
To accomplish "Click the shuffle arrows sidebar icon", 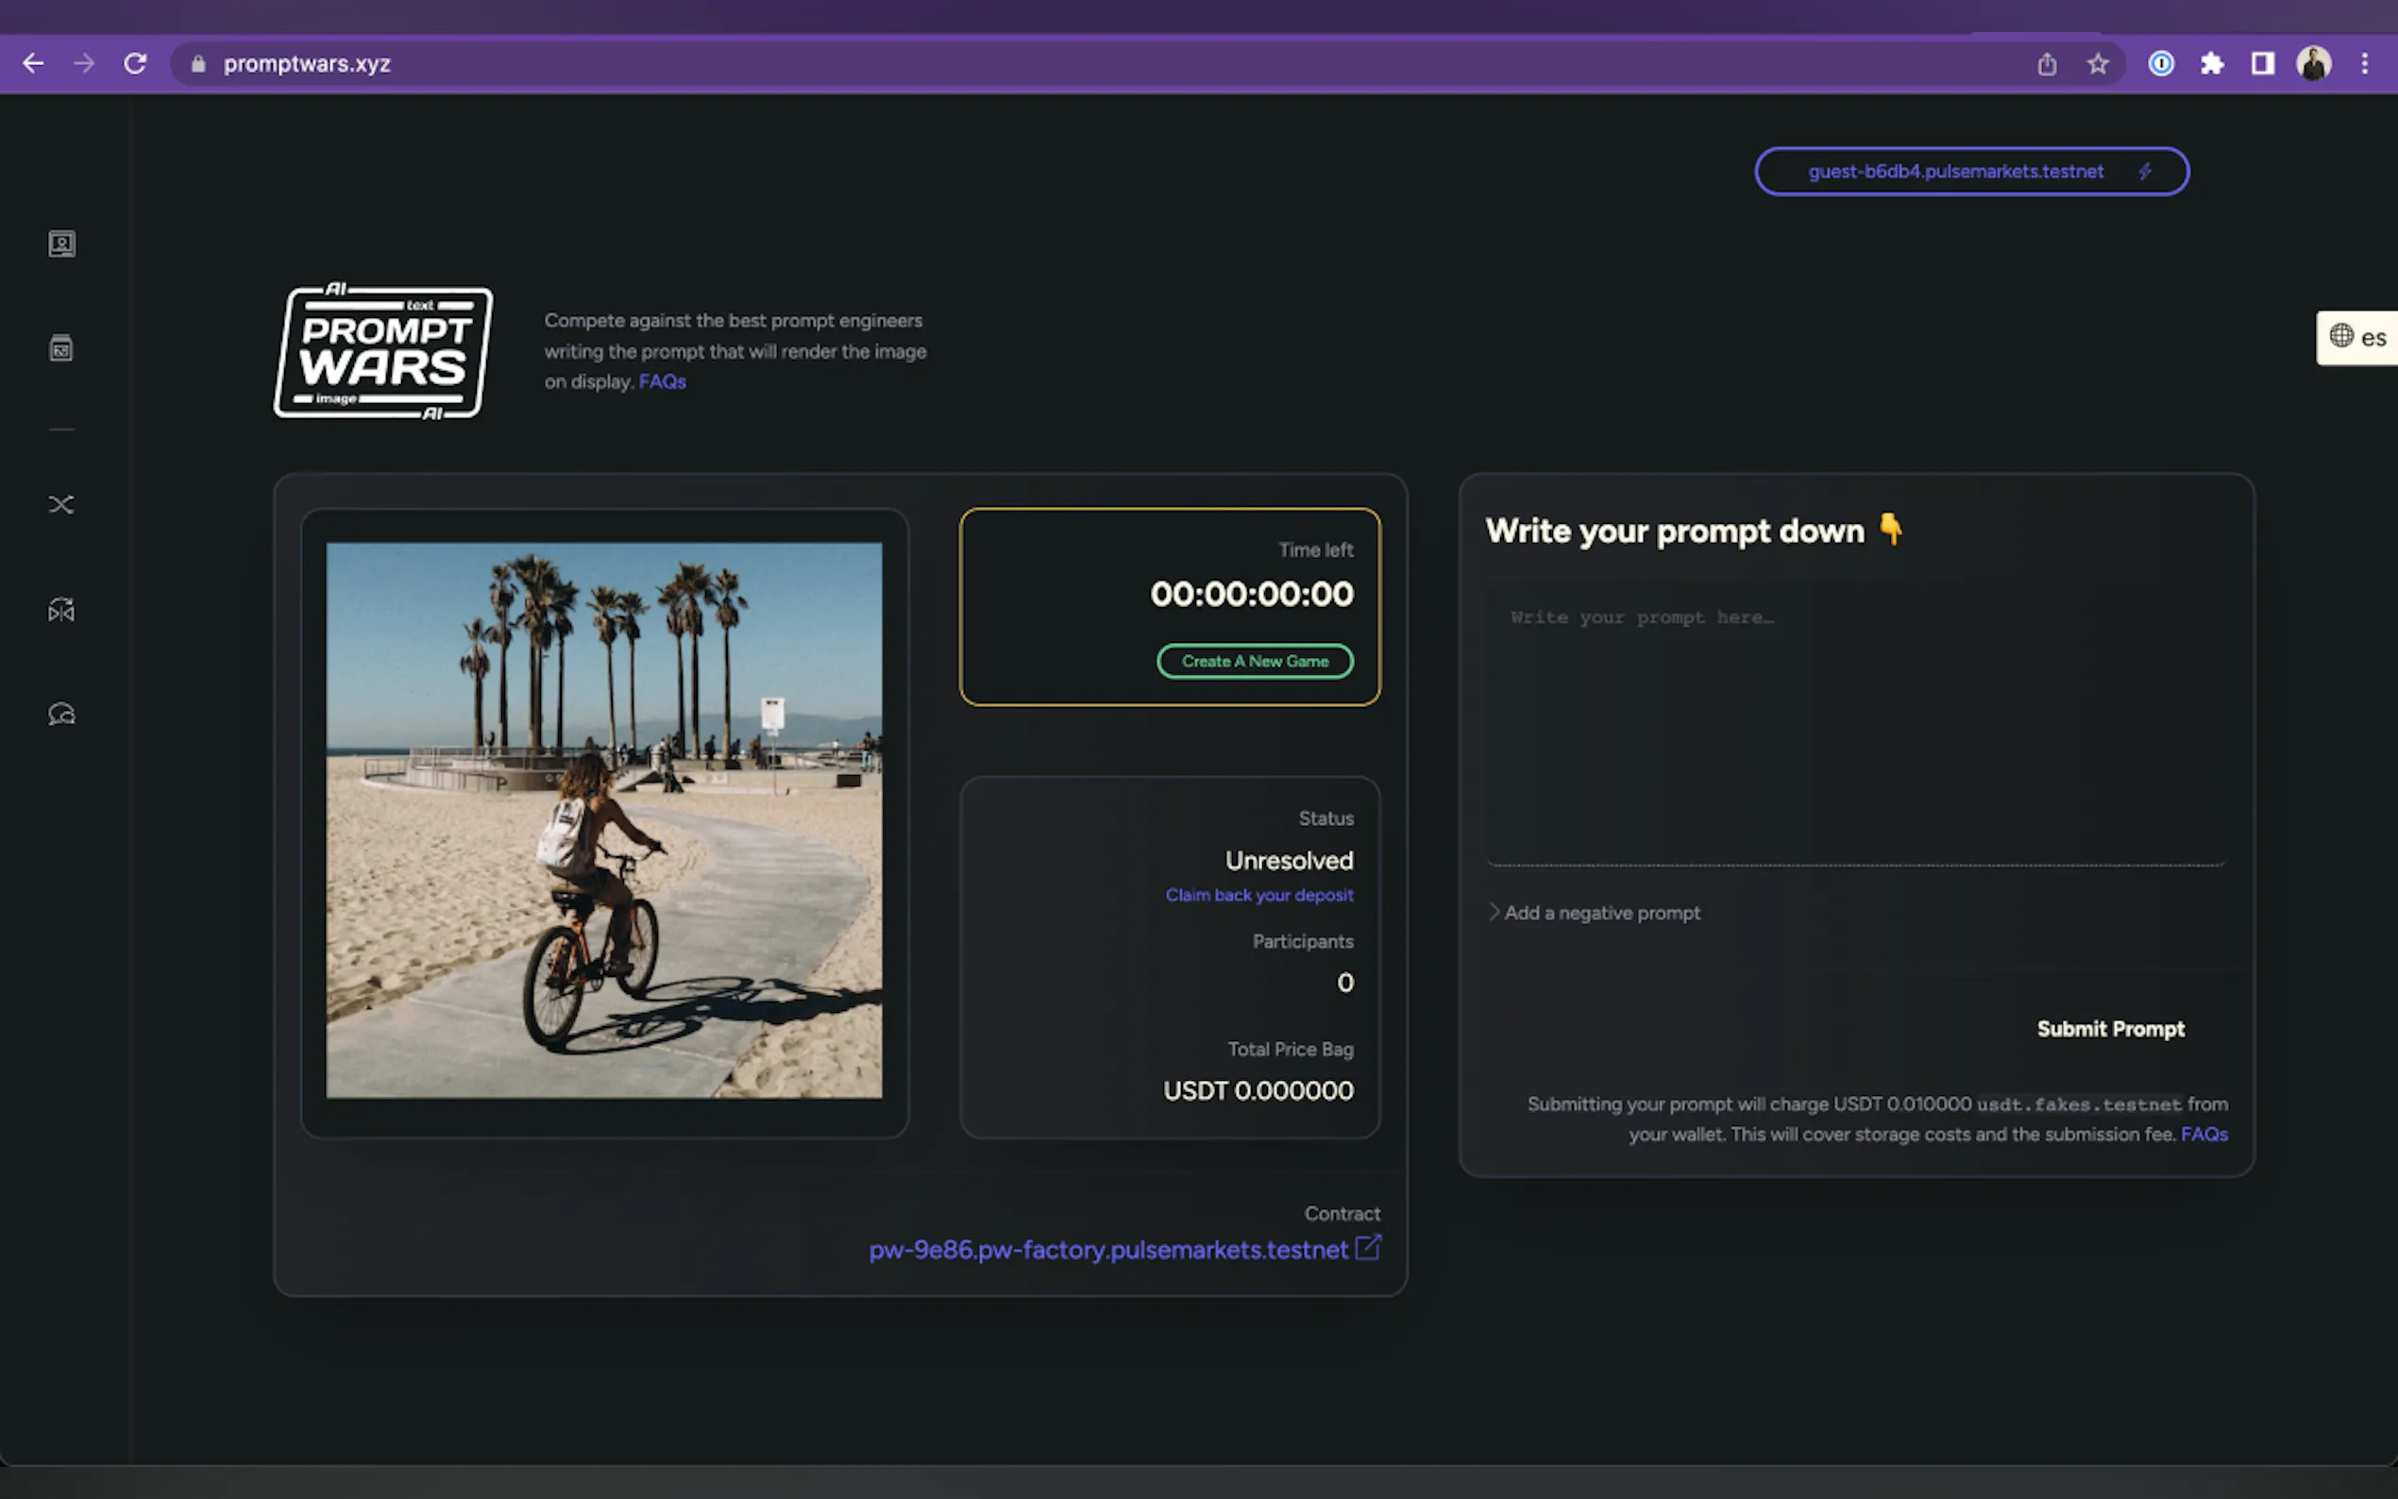I will [x=61, y=505].
